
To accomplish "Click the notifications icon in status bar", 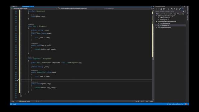I will (x=186, y=104).
